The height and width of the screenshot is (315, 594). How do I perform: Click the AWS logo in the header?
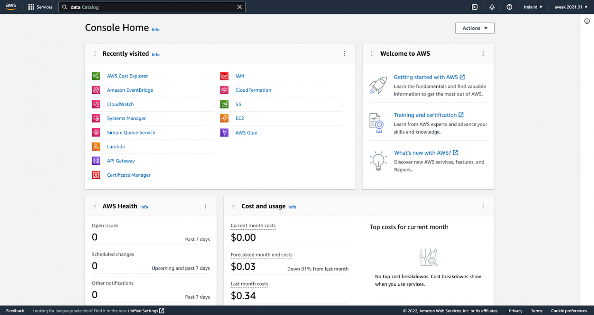click(11, 7)
